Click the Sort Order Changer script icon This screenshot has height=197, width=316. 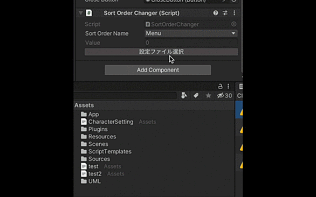89,13
